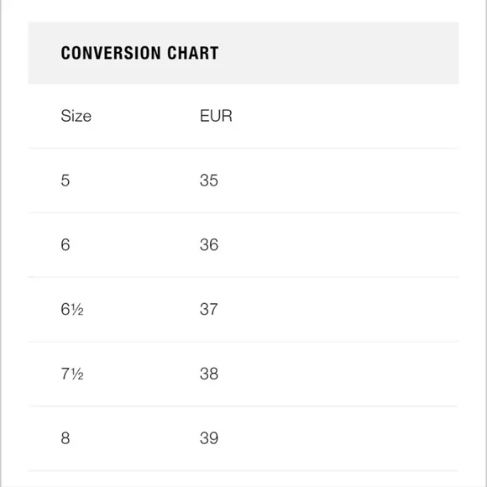This screenshot has height=487, width=487.
Task: Click the size 6½ cell
Action: [x=72, y=309]
